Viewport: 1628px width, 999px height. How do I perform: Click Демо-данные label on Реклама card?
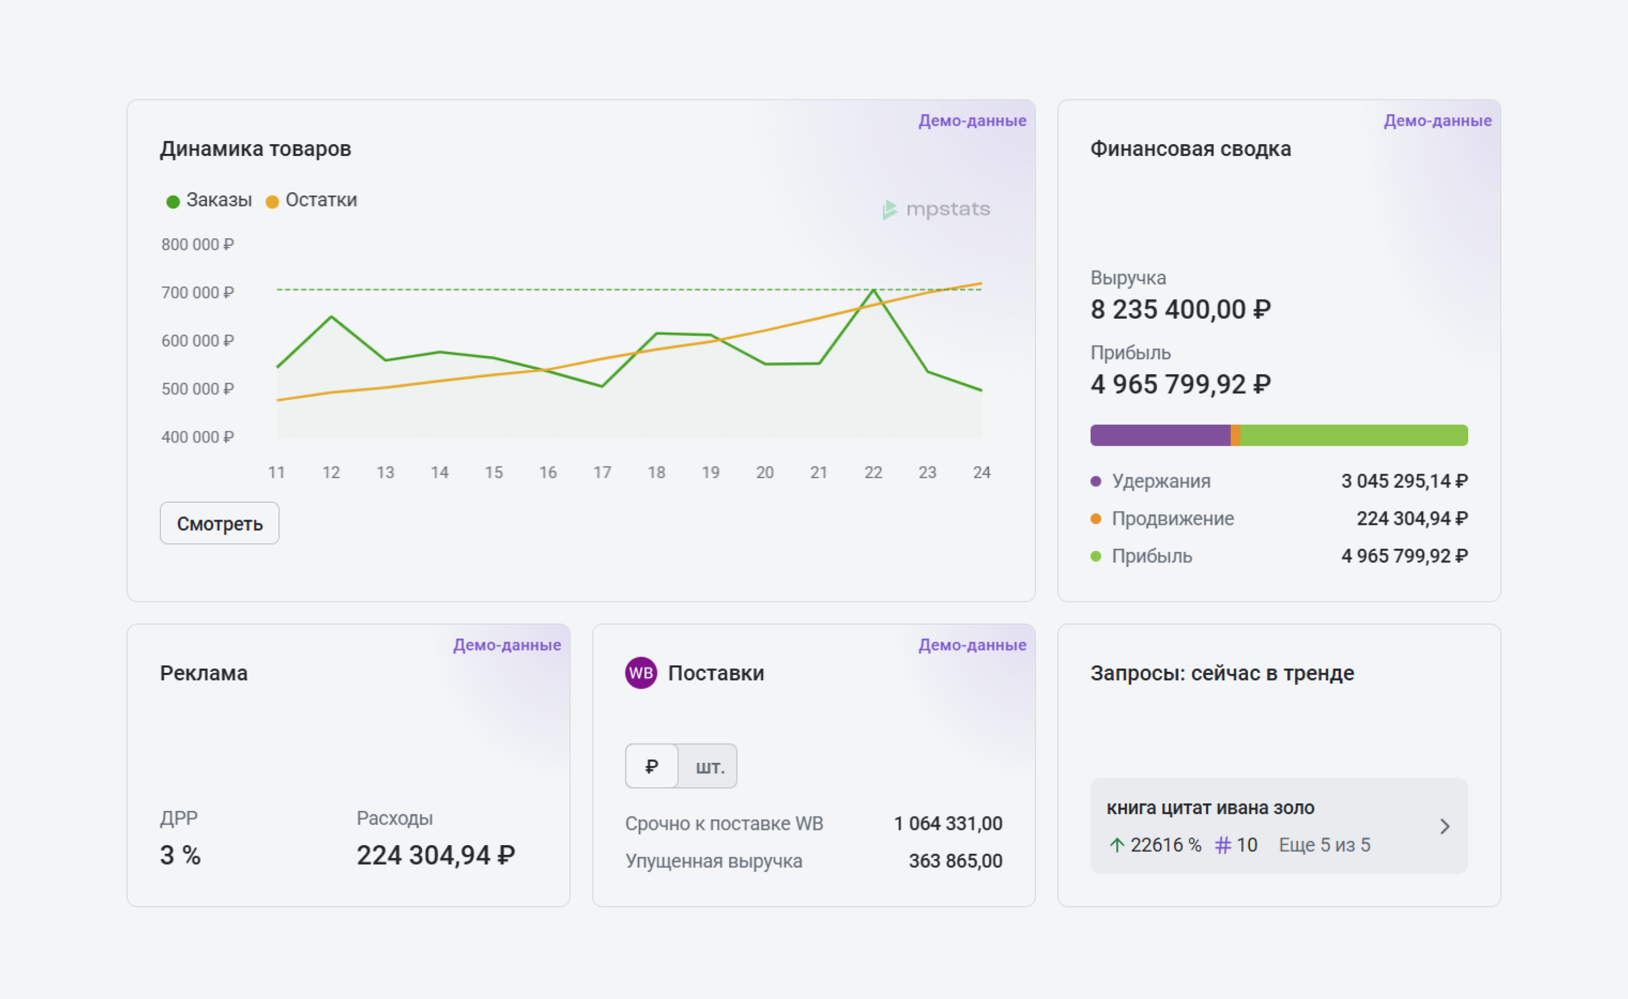(x=507, y=645)
